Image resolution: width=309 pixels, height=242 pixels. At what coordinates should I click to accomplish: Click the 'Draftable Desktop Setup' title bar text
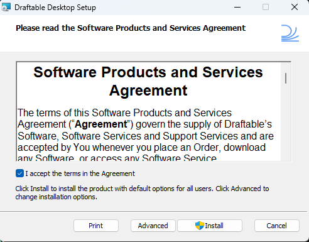click(55, 8)
